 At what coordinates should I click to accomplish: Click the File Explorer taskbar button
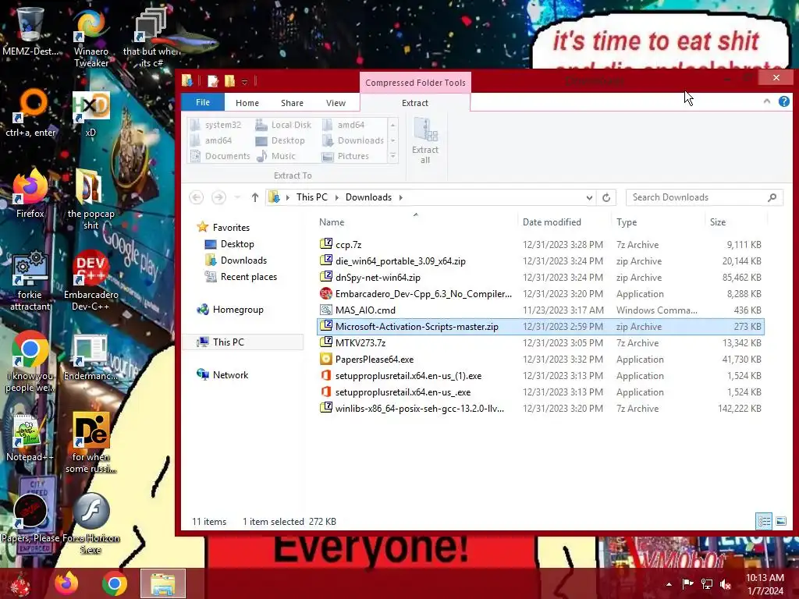pos(163,583)
